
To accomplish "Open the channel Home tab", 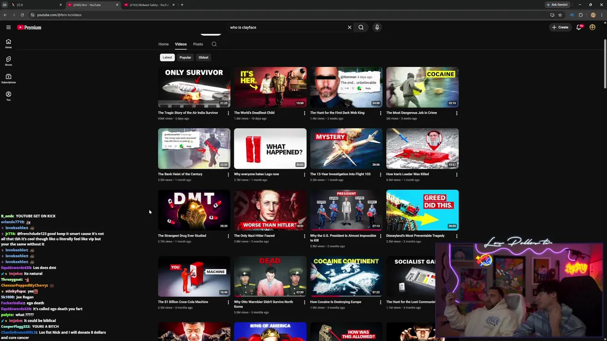I will (164, 44).
